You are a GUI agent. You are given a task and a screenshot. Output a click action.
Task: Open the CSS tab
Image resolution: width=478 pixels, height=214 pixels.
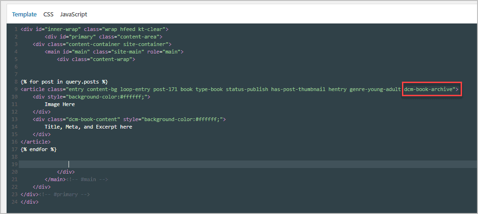point(48,15)
